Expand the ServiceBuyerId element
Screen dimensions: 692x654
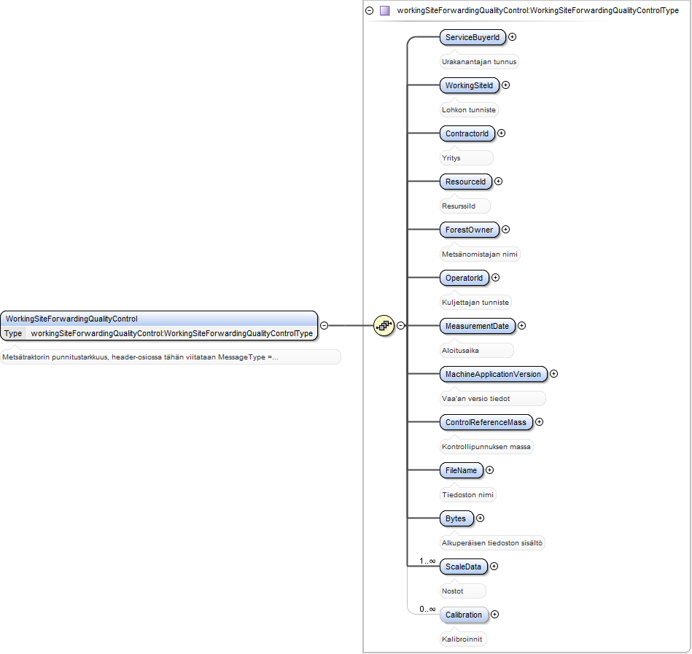pyautogui.click(x=512, y=37)
